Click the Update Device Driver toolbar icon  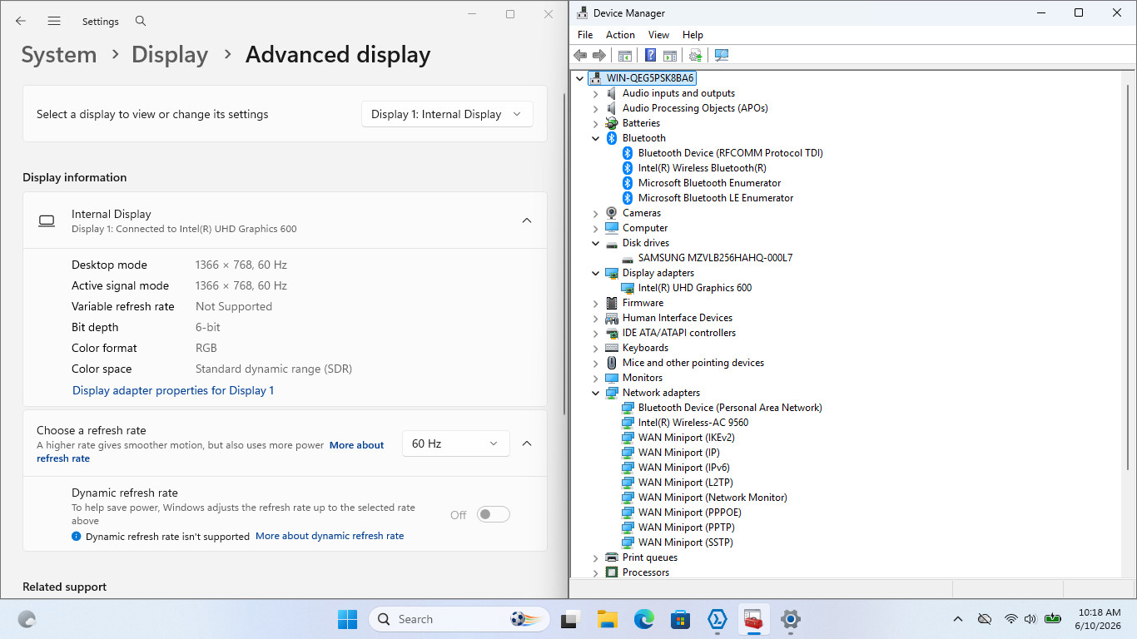point(696,55)
